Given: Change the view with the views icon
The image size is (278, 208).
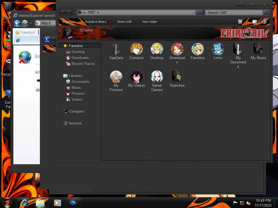Looking at the screenshot, I should click(240, 22).
